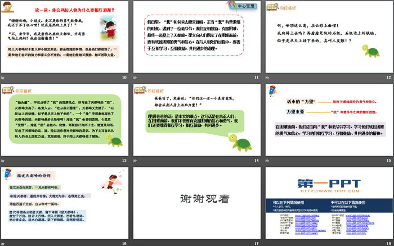Select slide 10 thumbnail with red-dress girl
394x246 pixels.
click(x=65, y=37)
